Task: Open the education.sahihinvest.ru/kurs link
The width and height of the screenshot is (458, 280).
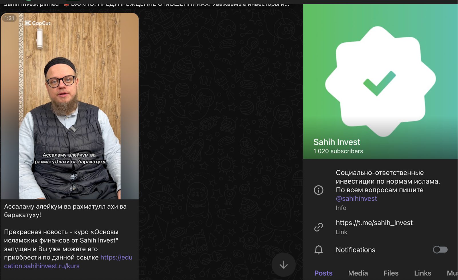Action: (68, 261)
